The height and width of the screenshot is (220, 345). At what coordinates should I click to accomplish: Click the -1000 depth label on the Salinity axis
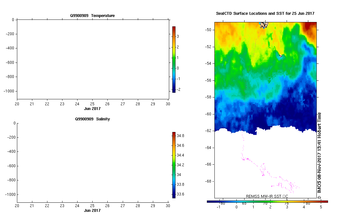[11, 195]
